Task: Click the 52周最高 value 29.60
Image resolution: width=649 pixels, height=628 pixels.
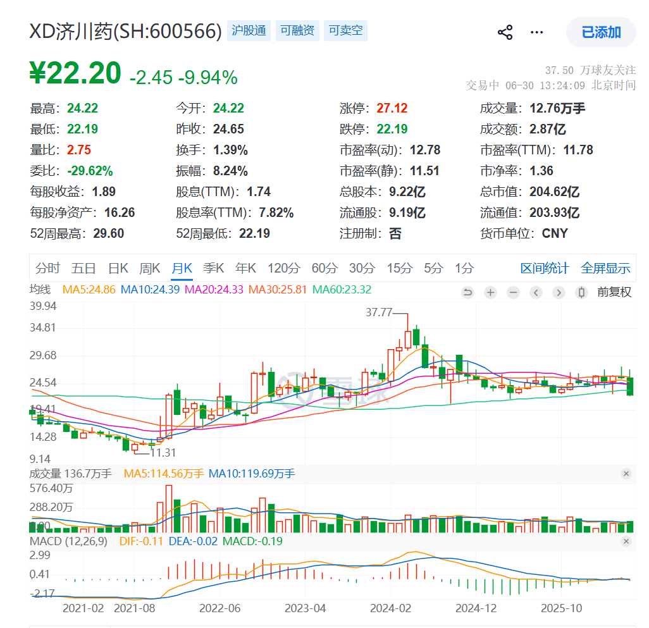Action: point(108,234)
